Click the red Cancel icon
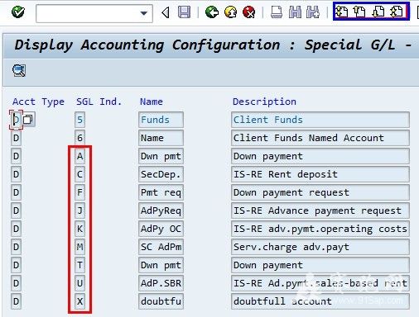This screenshot has width=419, height=317. click(249, 12)
